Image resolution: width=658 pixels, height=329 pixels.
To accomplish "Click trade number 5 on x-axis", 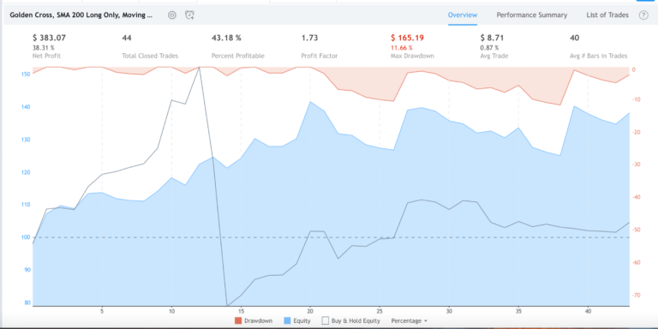I will coord(102,312).
